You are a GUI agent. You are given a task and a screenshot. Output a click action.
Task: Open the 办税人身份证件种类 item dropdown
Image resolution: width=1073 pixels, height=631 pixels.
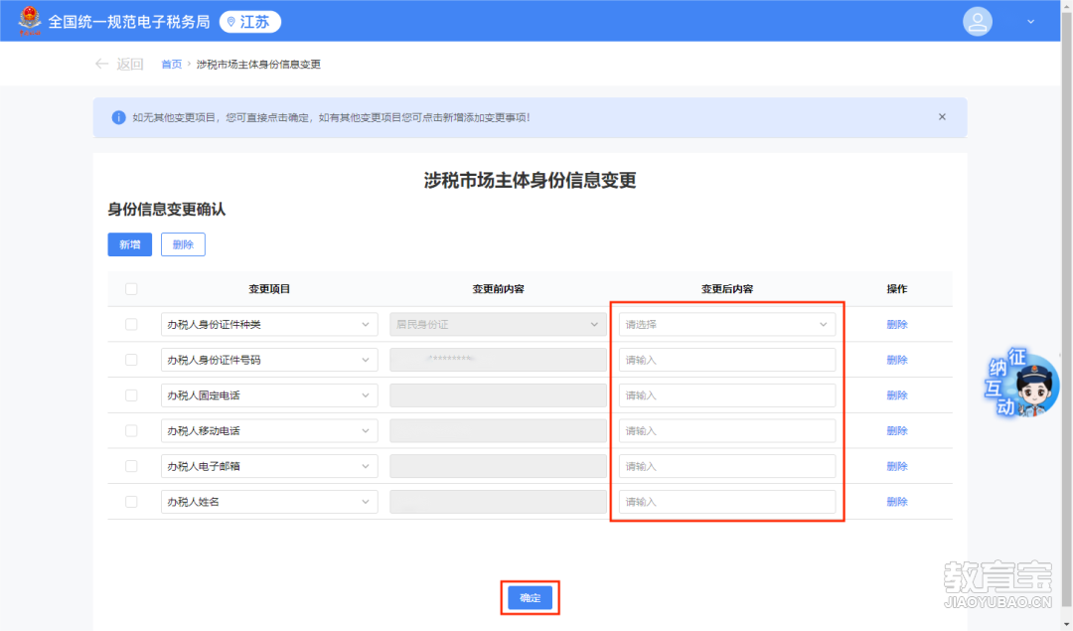[269, 324]
